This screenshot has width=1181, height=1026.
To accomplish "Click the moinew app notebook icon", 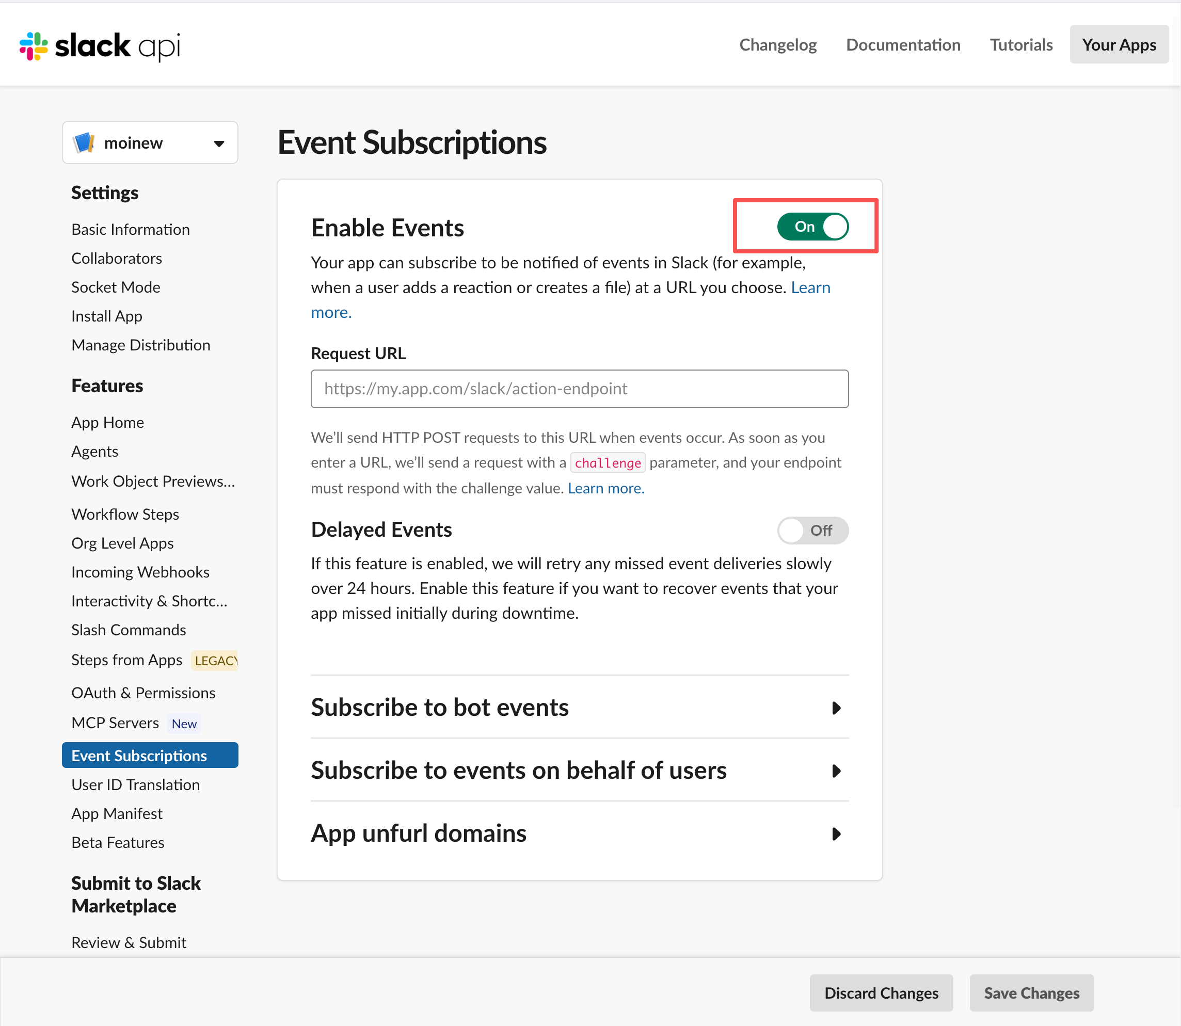I will click(x=85, y=142).
